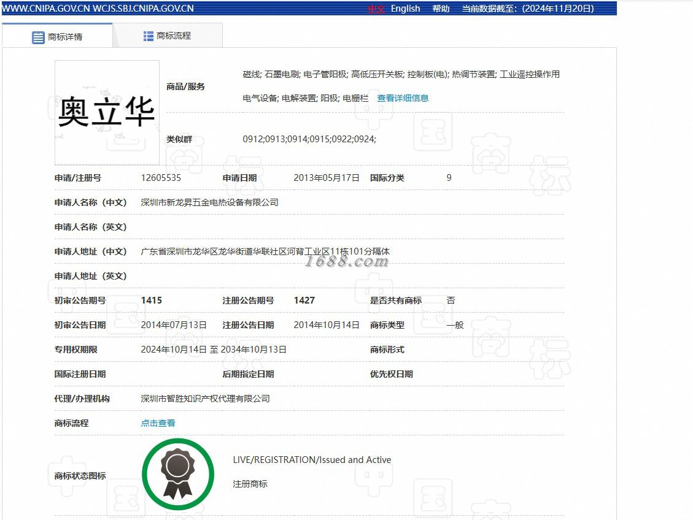The width and height of the screenshot is (693, 520).
Task: Click the data cutoff date 2024年11月20日
Action: (558, 9)
